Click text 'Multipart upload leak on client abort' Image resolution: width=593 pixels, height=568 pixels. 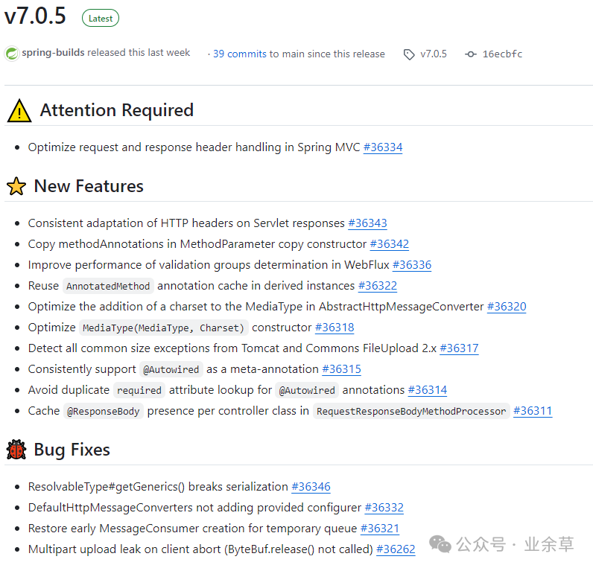point(124,549)
